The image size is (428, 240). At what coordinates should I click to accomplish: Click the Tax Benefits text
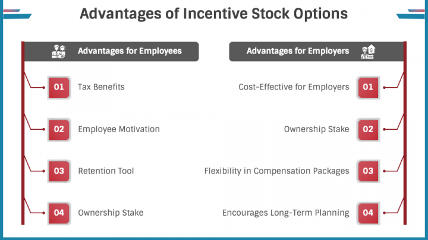(x=101, y=87)
